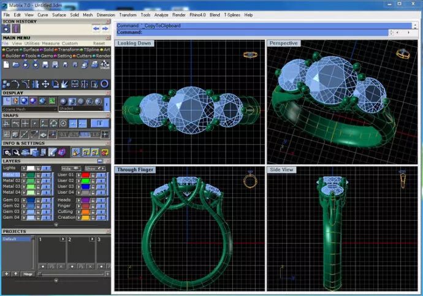The height and width of the screenshot is (296, 423).
Task: Select the Default project in Projects list
Action: [x=17, y=239]
